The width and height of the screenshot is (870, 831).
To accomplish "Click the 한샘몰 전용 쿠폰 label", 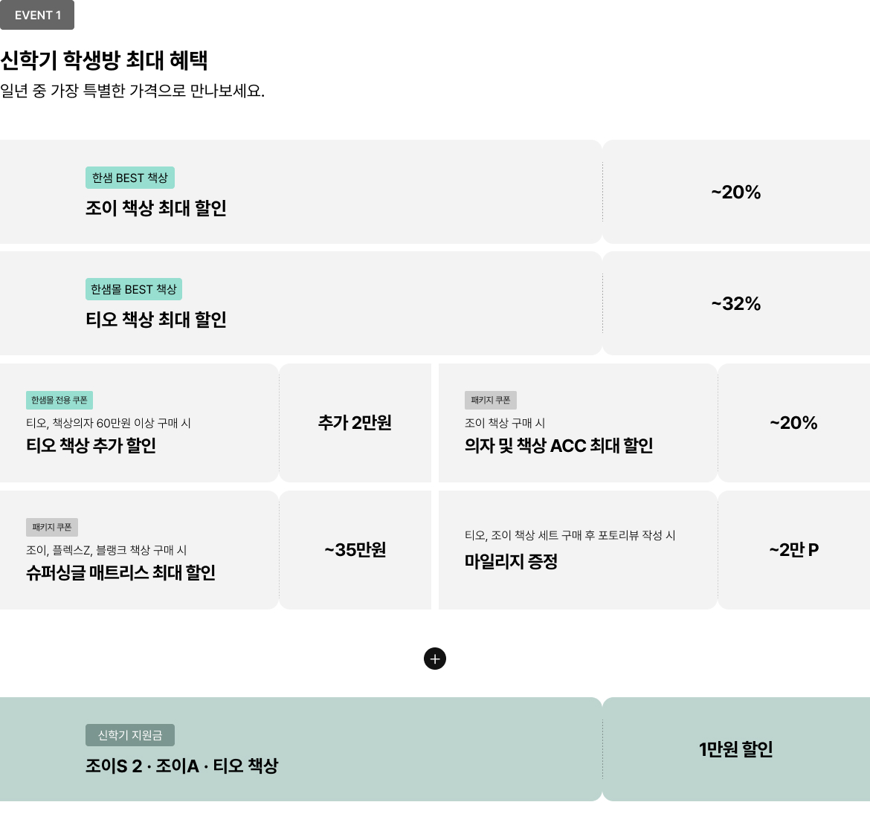I will pos(59,400).
